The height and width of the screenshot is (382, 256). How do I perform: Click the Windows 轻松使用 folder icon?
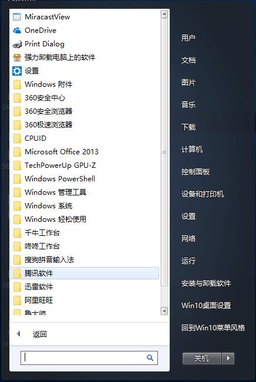click(17, 219)
